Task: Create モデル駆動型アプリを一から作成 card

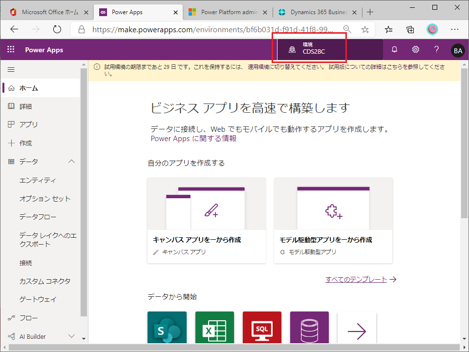Action: (333, 221)
